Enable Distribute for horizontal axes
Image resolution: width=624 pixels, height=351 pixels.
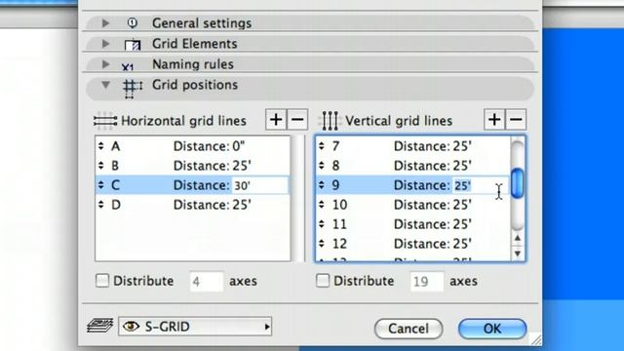coord(102,281)
